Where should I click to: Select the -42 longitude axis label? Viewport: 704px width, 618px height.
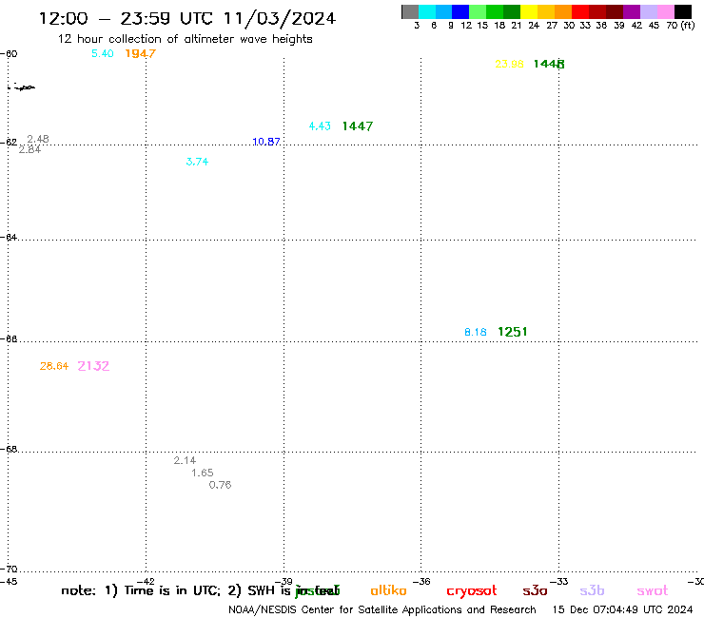click(x=146, y=582)
